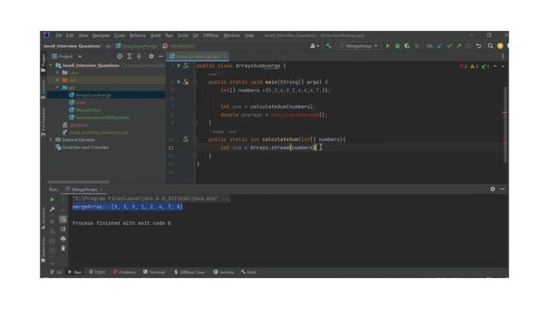549x309 pixels.
Task: Open the MergeArrays run configuration dropdown
Action: [359, 45]
